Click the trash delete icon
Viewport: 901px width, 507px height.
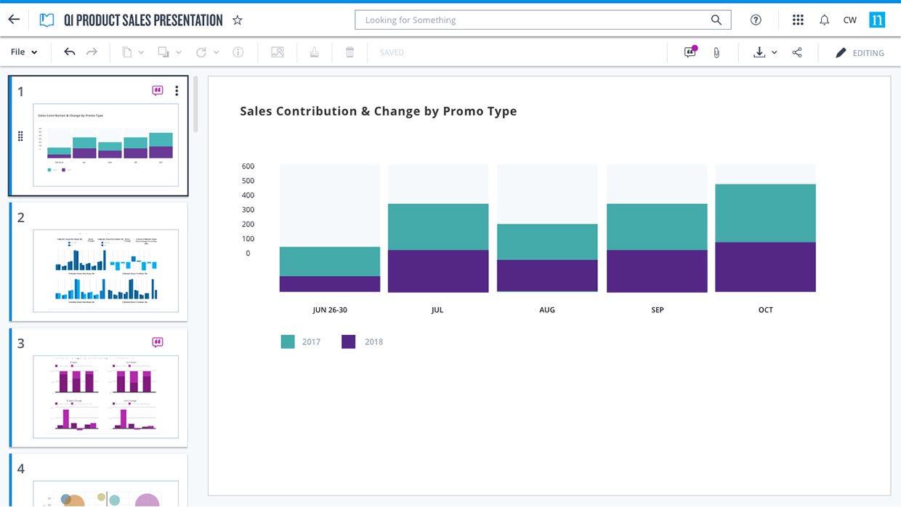350,52
